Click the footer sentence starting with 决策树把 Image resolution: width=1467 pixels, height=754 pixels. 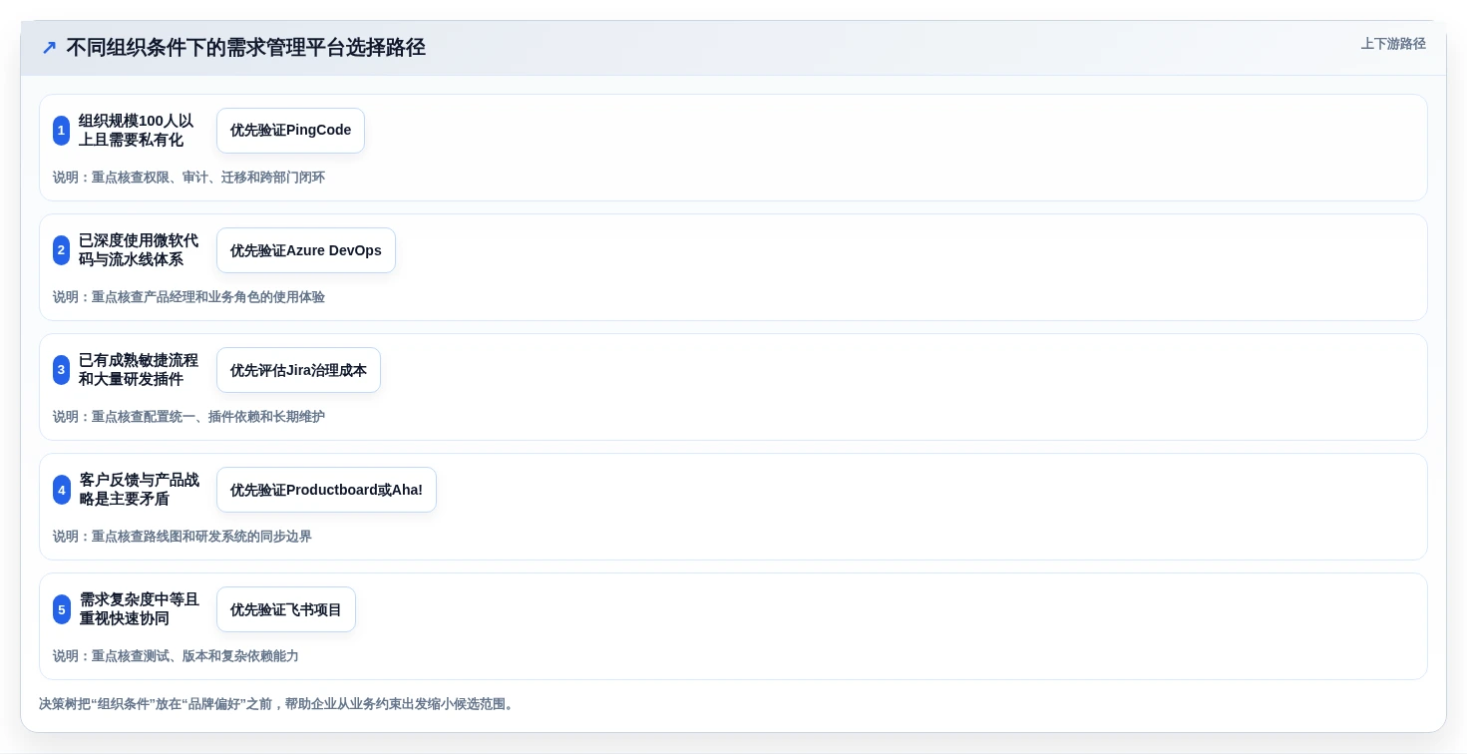(x=278, y=704)
